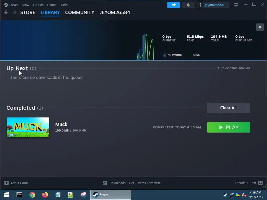Open download settings gear icon

260,27
